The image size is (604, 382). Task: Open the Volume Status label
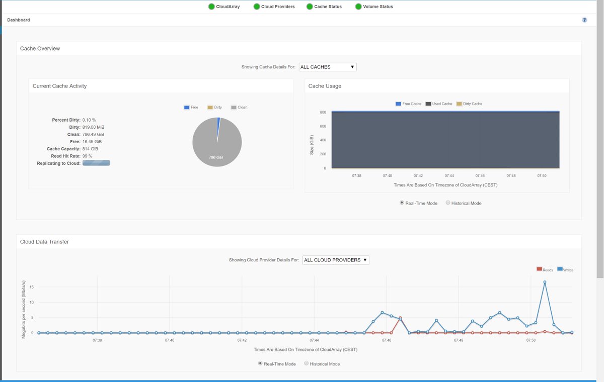coord(378,7)
